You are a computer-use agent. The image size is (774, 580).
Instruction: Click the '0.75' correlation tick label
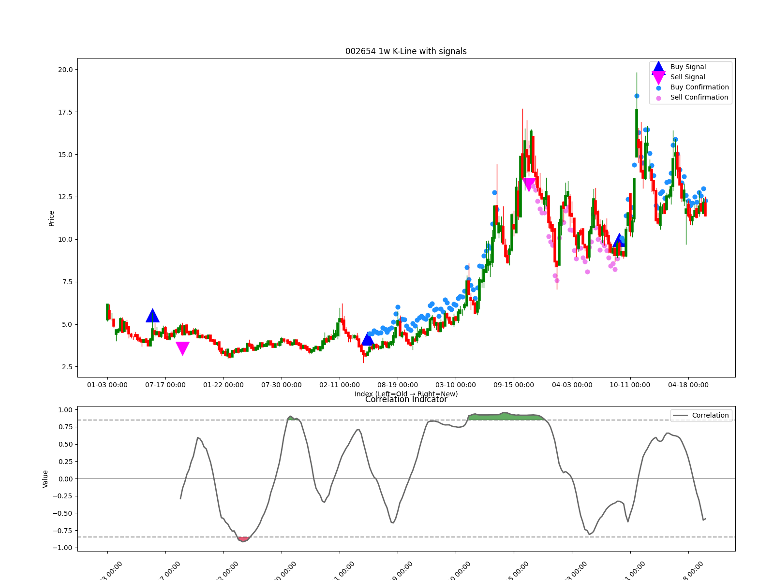[x=65, y=427]
